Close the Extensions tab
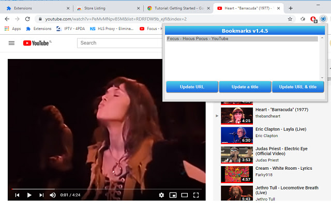 click(x=68, y=8)
